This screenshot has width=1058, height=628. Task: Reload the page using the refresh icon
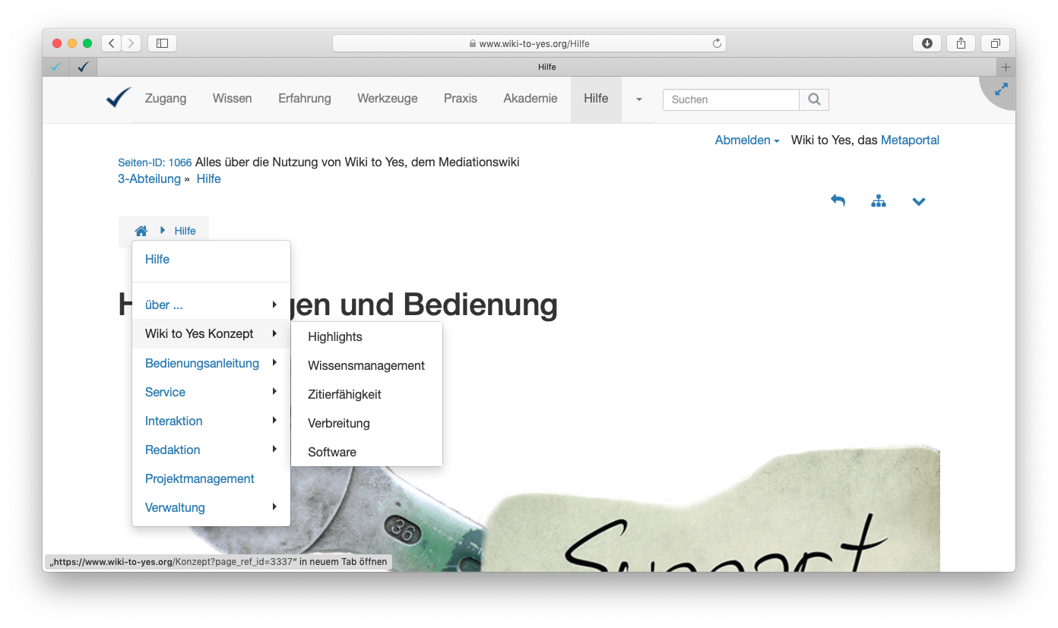click(x=716, y=43)
